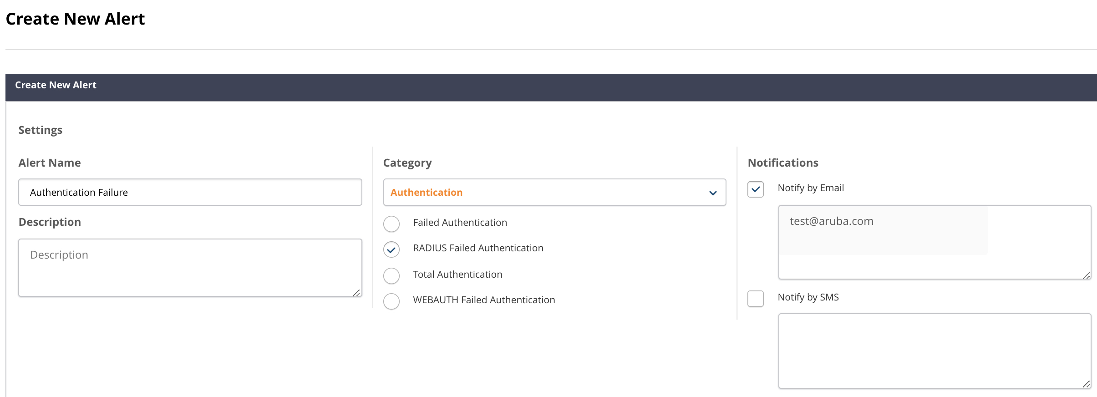Click the 'Alert Name' label
This screenshot has width=1097, height=397.
pos(50,163)
